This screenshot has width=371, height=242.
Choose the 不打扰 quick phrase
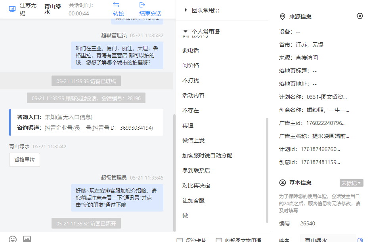191,80
